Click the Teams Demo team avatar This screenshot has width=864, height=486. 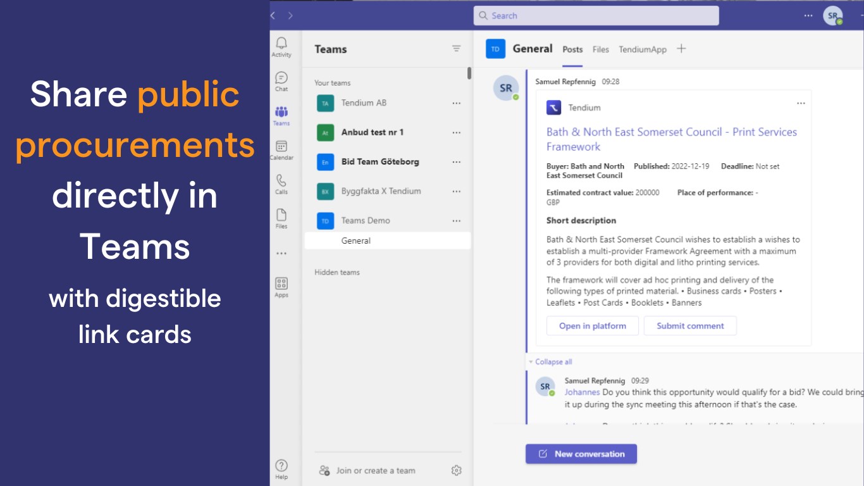[x=325, y=221]
